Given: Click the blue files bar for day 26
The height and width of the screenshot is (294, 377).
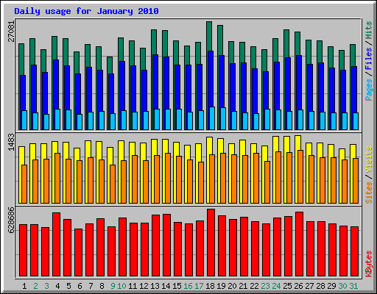Looking at the screenshot, I should [x=299, y=82].
